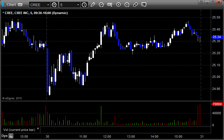Open the circled A alerts menu

[127, 5]
